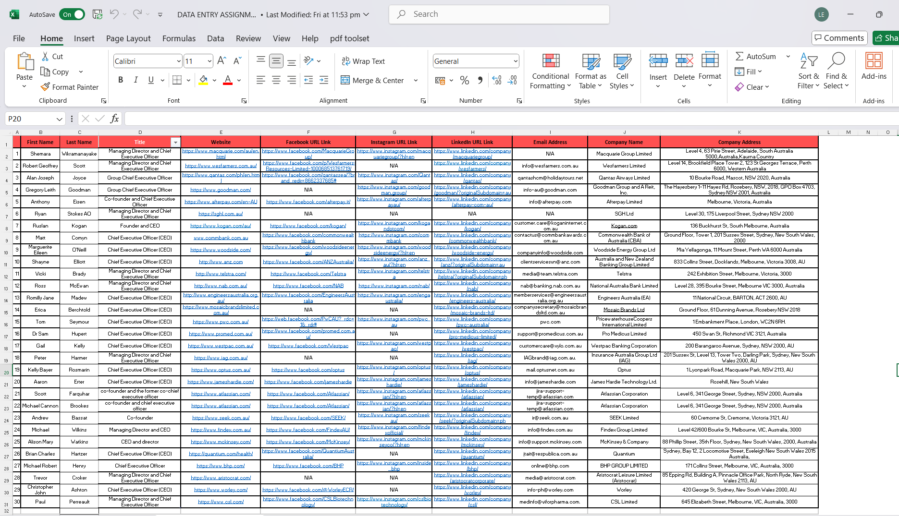Decrease indent of cell contents
This screenshot has width=899, height=516.
pos(308,80)
